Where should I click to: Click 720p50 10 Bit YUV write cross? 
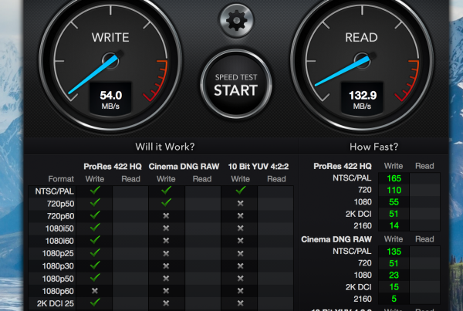240,204
